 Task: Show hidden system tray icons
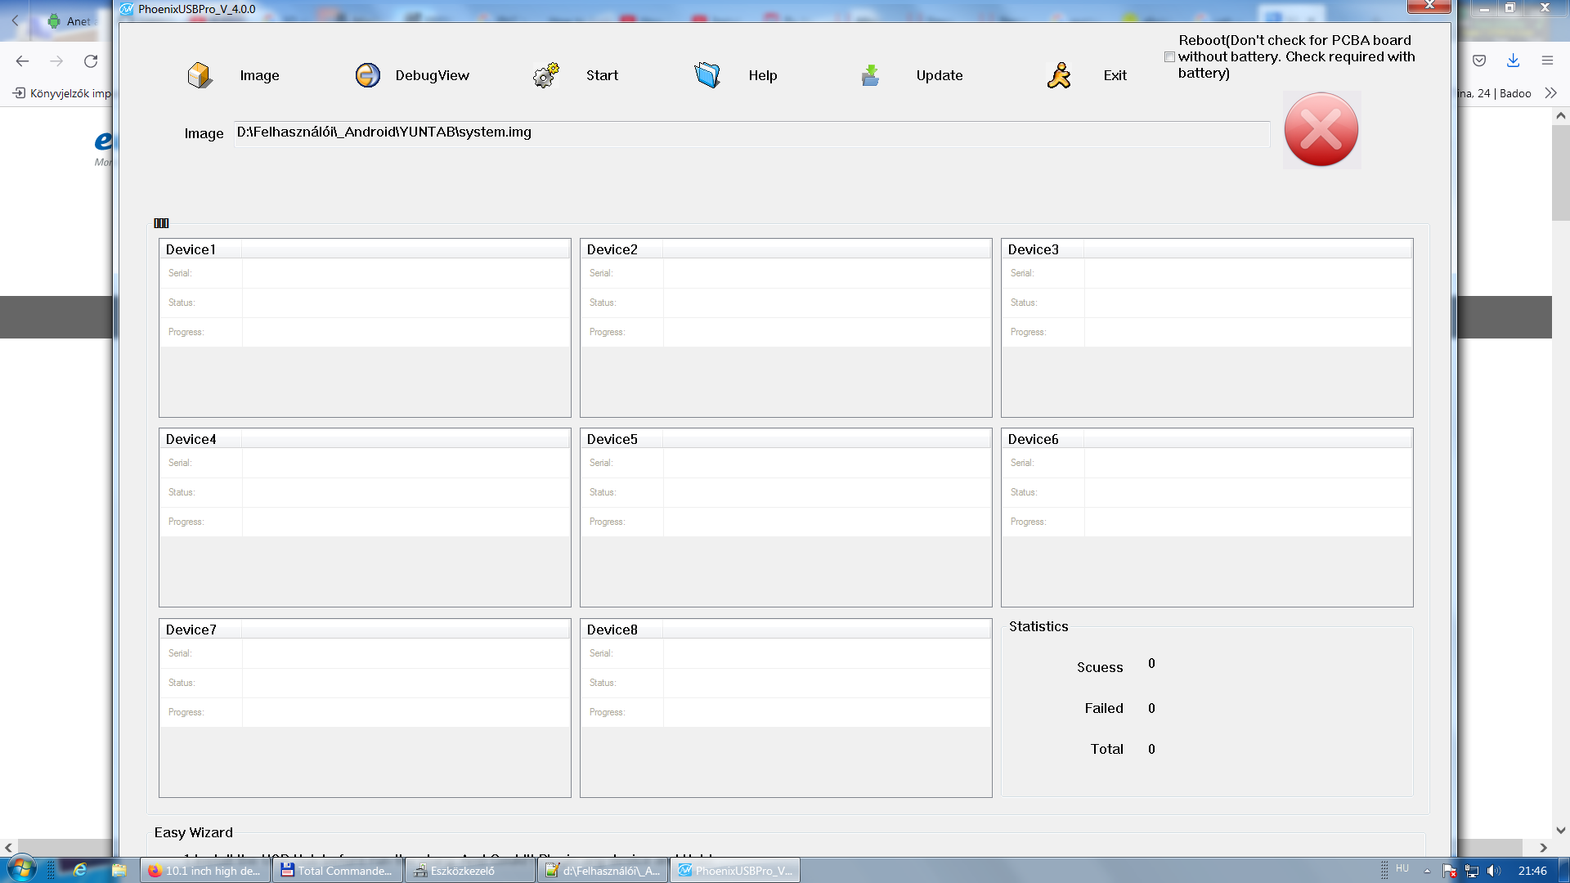pos(1427,871)
